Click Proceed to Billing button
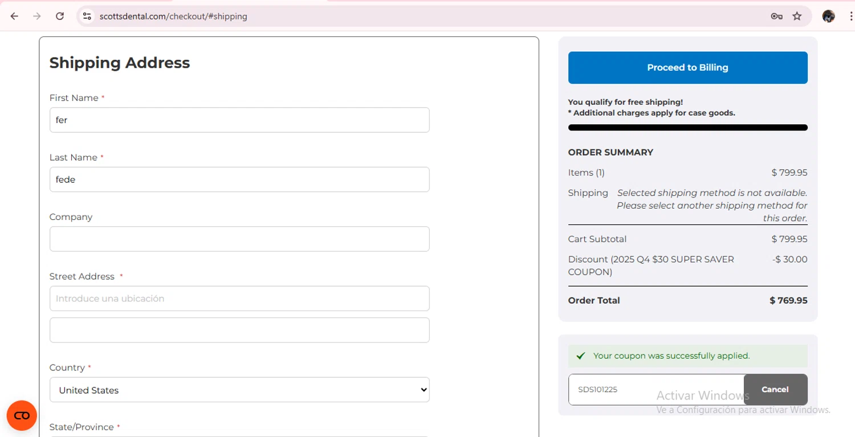855x437 pixels. 687,68
